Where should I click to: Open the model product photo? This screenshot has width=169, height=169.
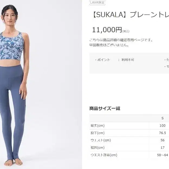coord(41,84)
